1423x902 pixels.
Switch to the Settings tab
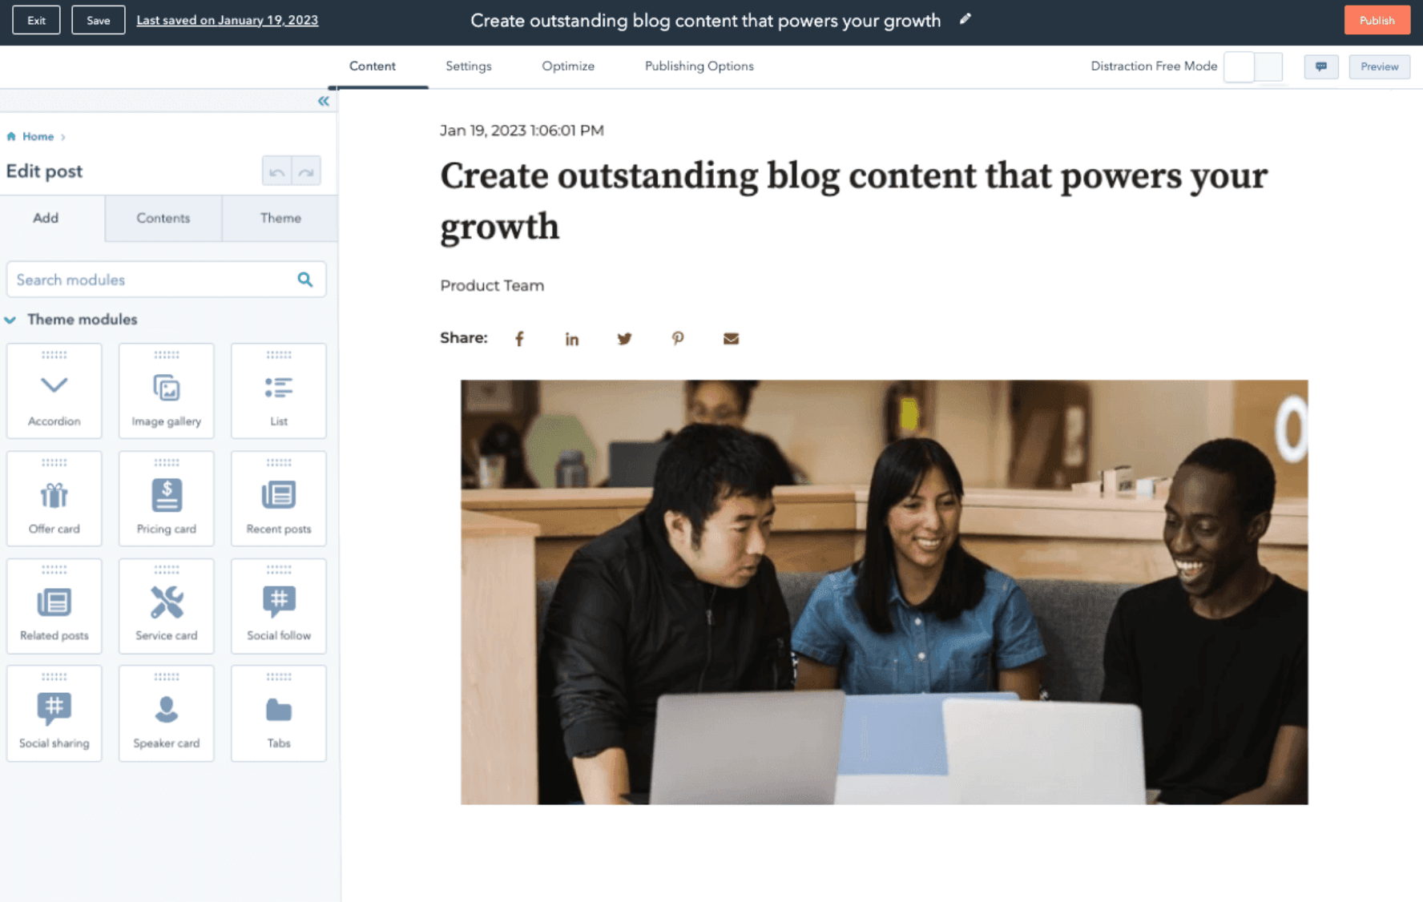point(468,66)
